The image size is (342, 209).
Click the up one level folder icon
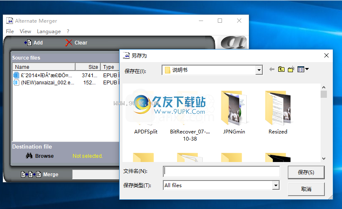[x=282, y=69]
